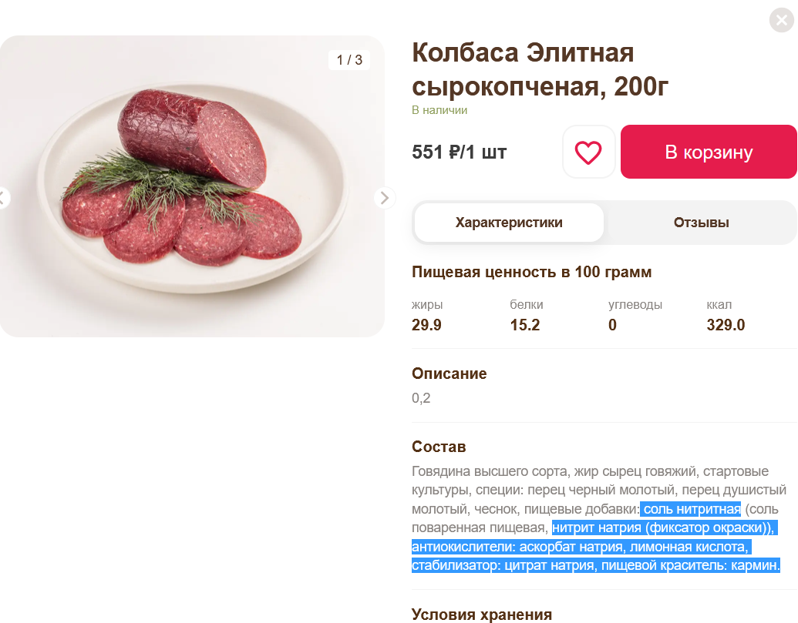Click the ккал value 329.0
This screenshot has width=798, height=623.
coord(726,325)
